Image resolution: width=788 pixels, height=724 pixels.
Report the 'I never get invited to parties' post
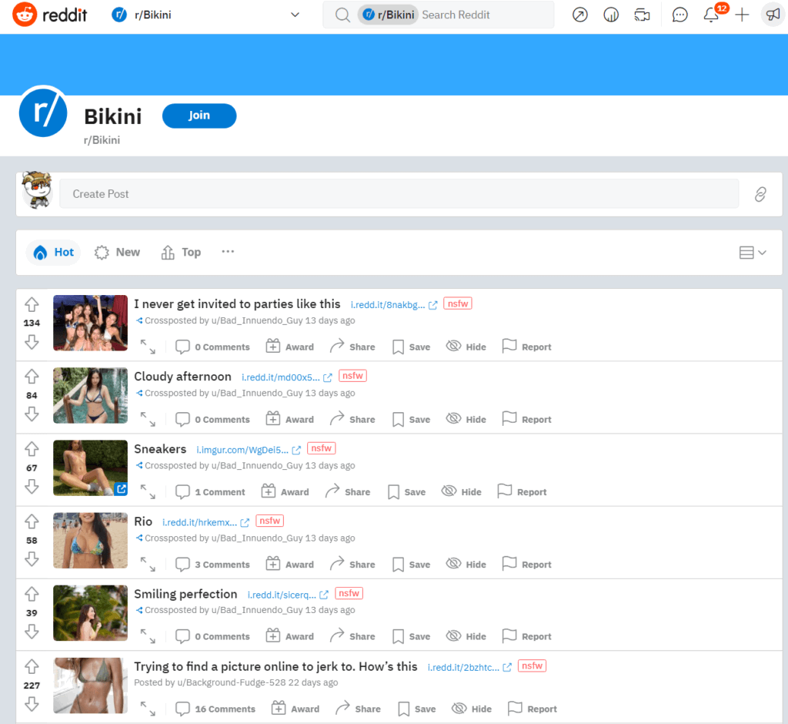(526, 347)
